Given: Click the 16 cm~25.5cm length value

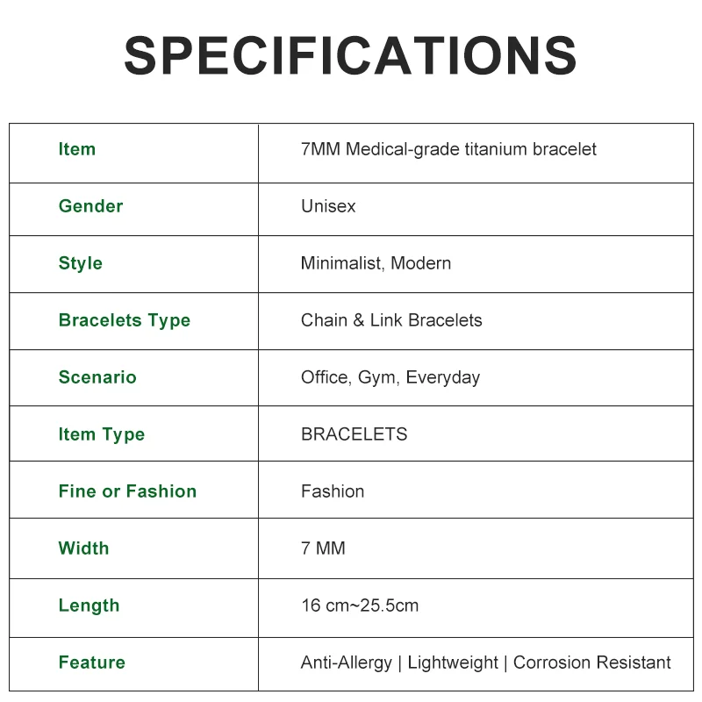Looking at the screenshot, I should pyautogui.click(x=360, y=605).
